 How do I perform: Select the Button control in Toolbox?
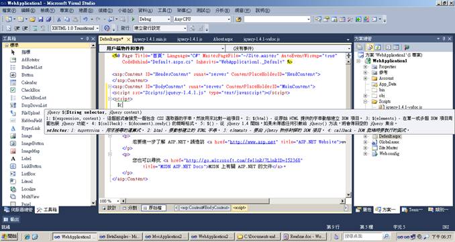tap(28, 75)
